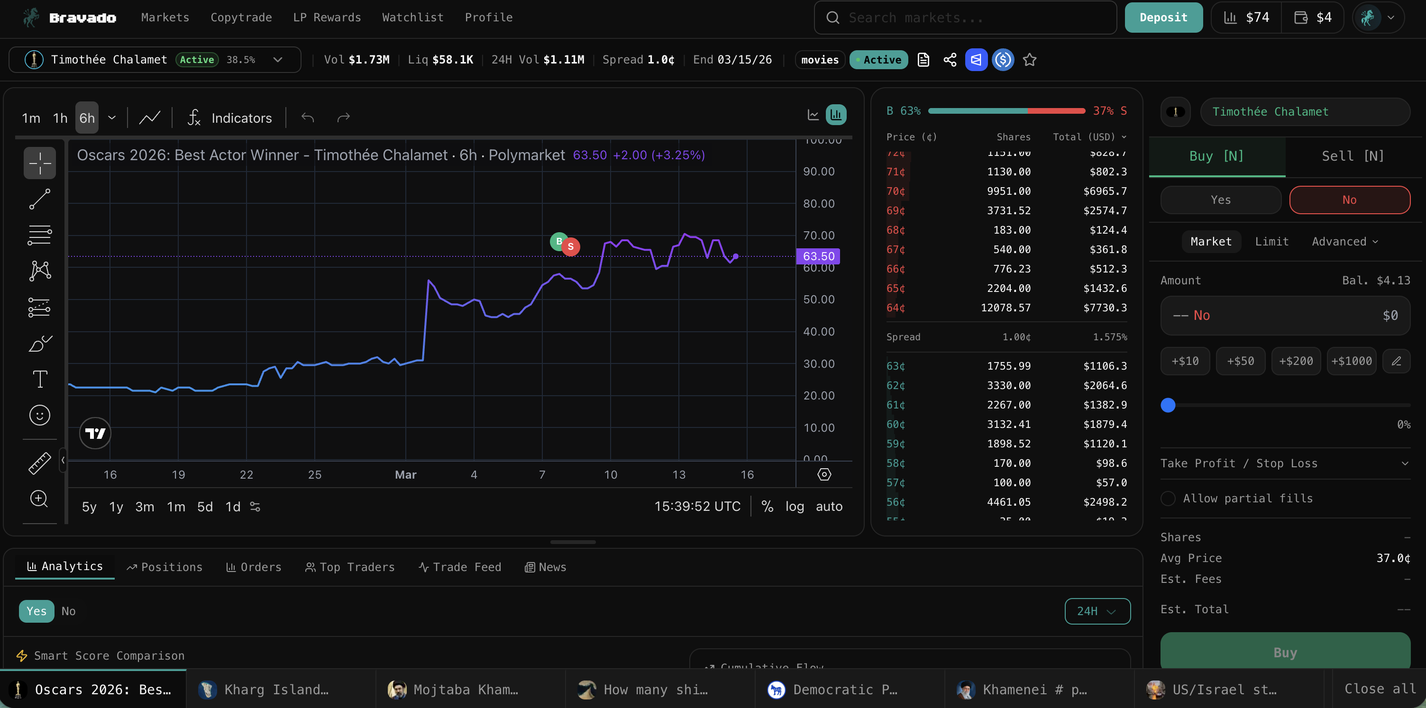Add market to watchlist with star icon

click(1029, 60)
